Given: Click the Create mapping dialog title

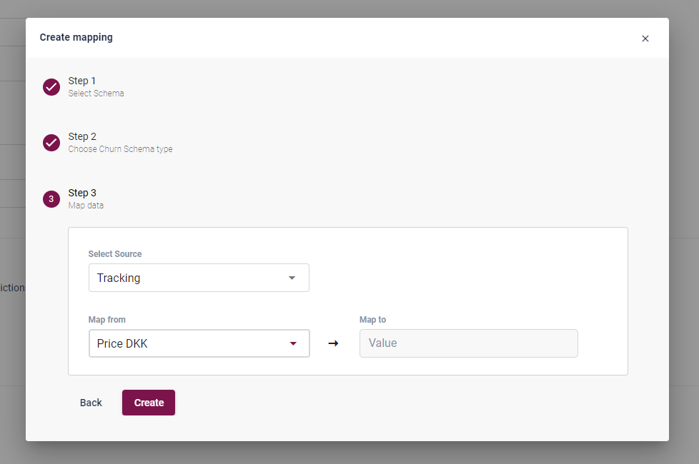Looking at the screenshot, I should (x=76, y=37).
